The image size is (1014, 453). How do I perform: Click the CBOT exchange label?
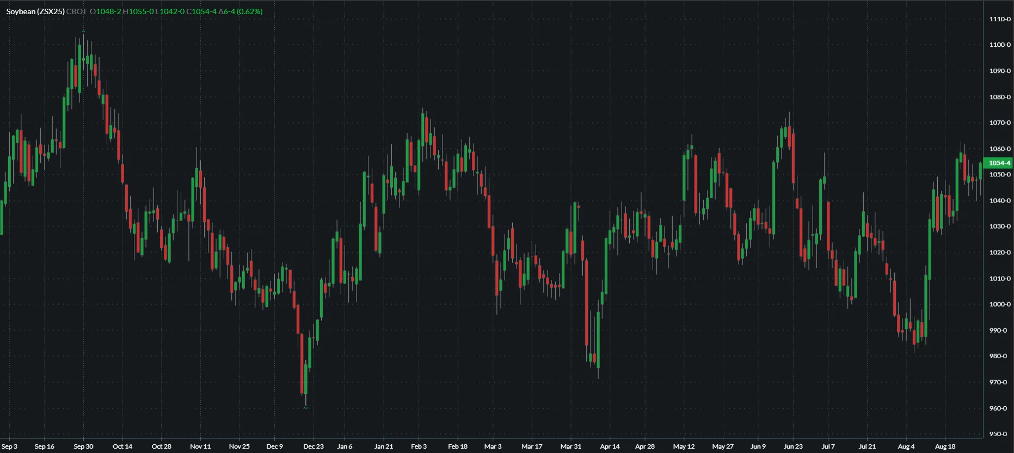(x=76, y=11)
